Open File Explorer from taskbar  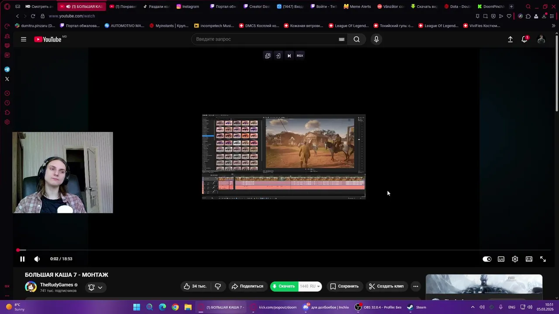point(188,307)
